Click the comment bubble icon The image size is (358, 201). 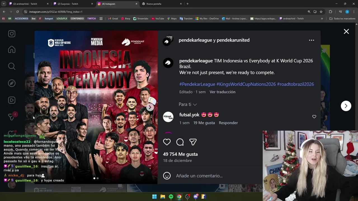click(180, 142)
